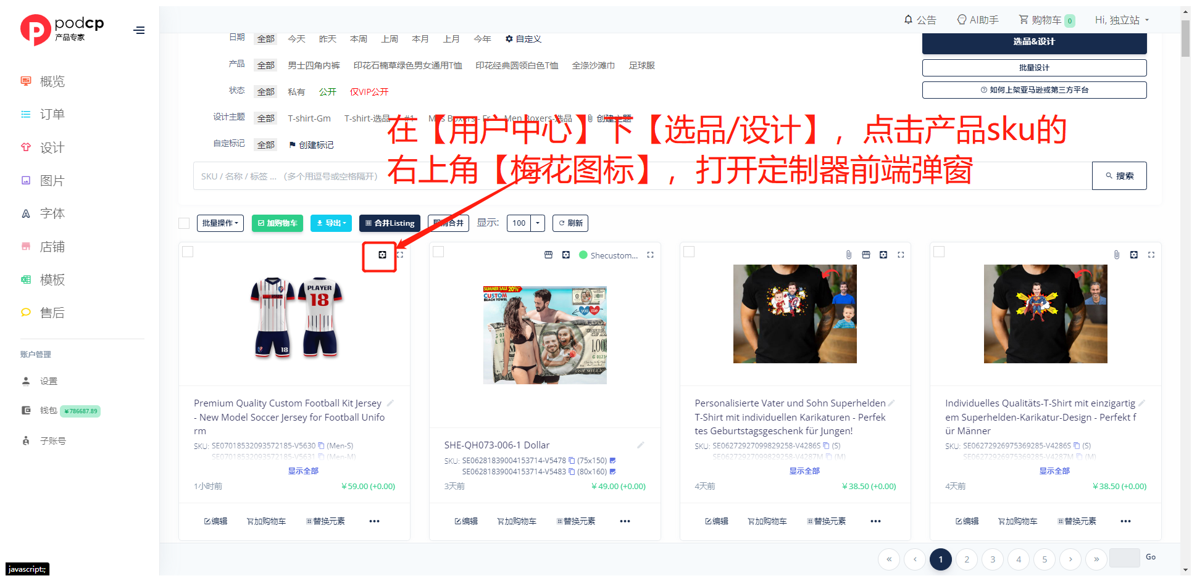Click the note icon beside (80x160) SKU
The image size is (1197, 581).
613,472
